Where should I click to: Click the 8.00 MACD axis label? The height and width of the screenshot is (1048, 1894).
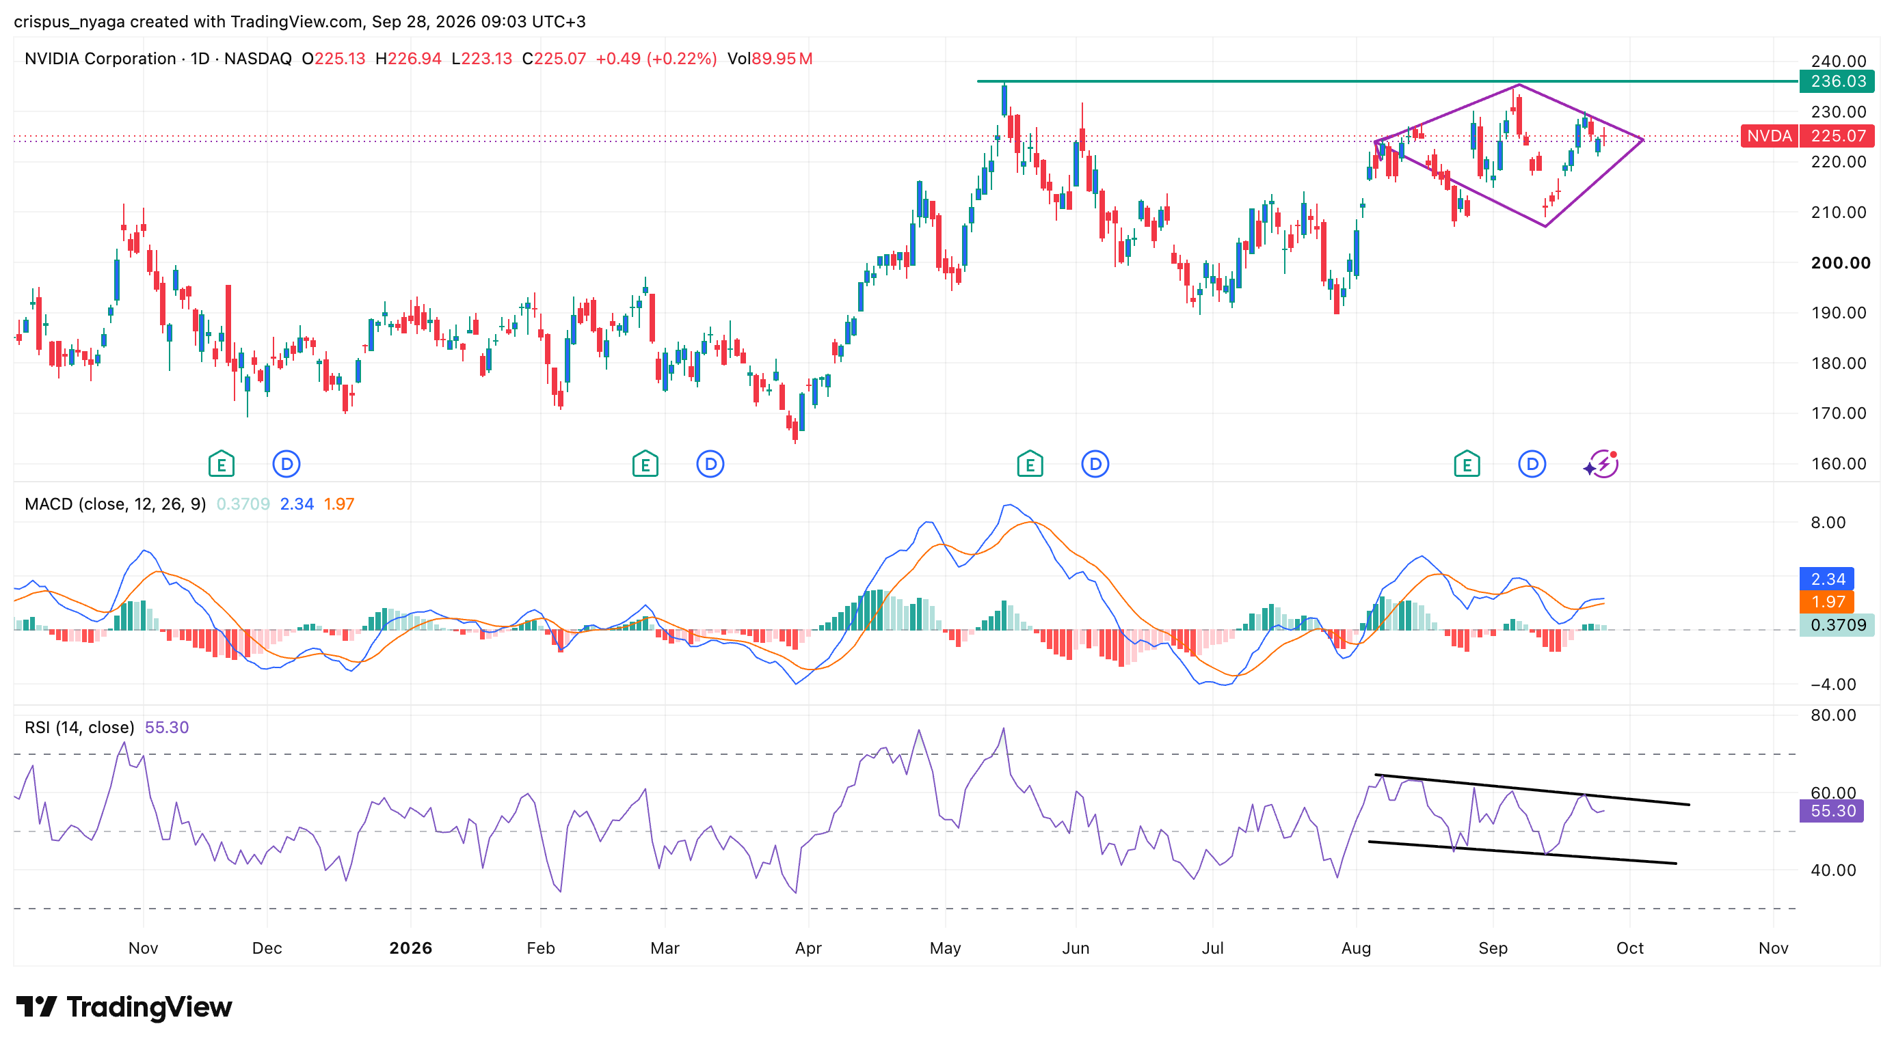pos(1828,523)
